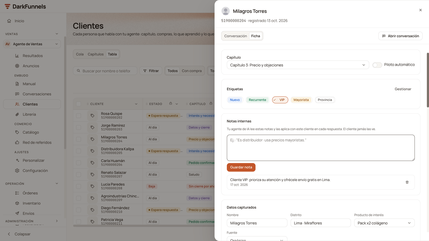This screenshot has height=241, width=429.
Task: Click the Distrito input field
Action: tap(321, 223)
